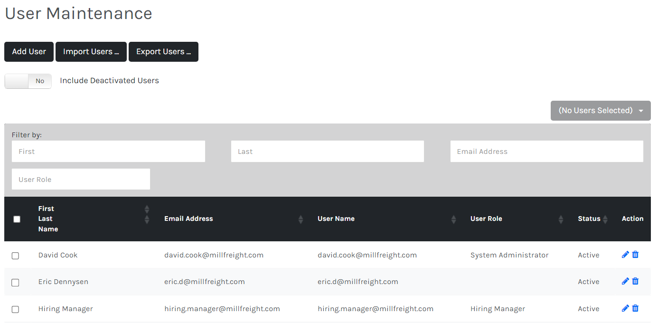Click David Cook's user name david.cook@millfreight.com
This screenshot has width=658, height=323.
[367, 255]
